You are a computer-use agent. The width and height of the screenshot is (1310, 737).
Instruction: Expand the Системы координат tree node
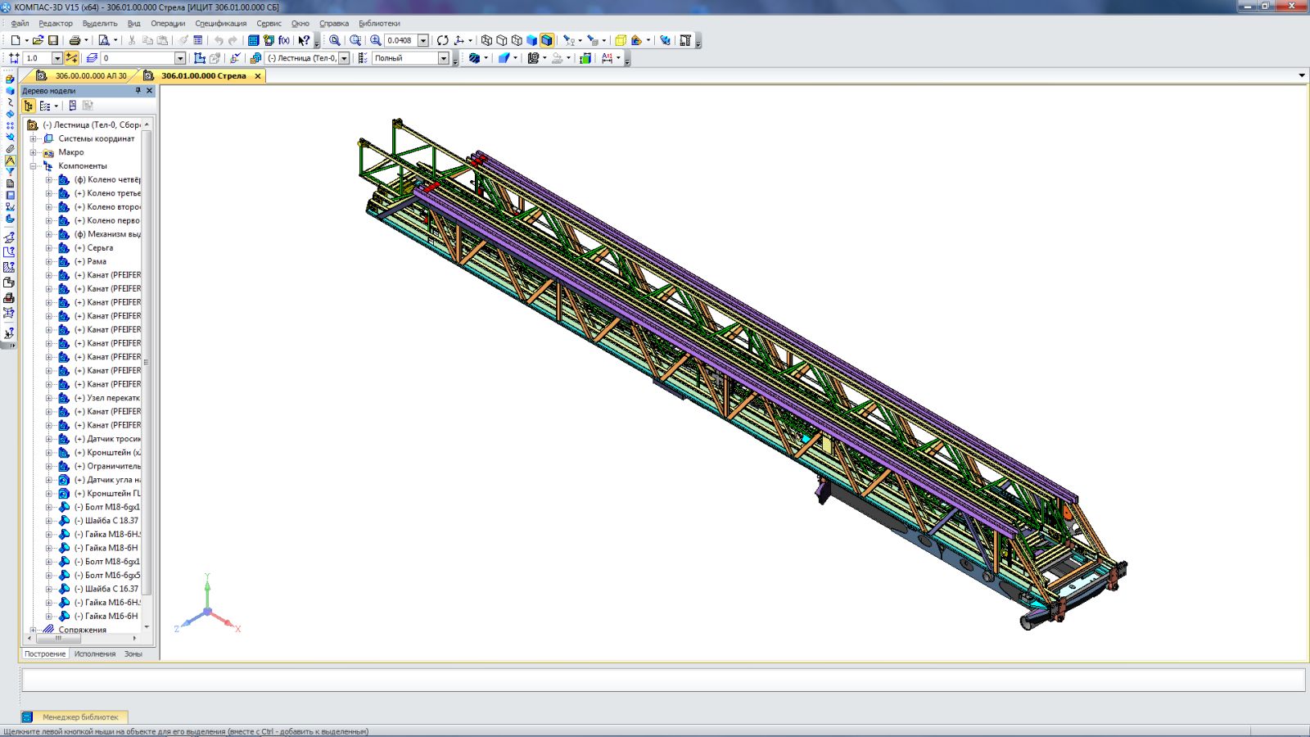click(x=34, y=138)
